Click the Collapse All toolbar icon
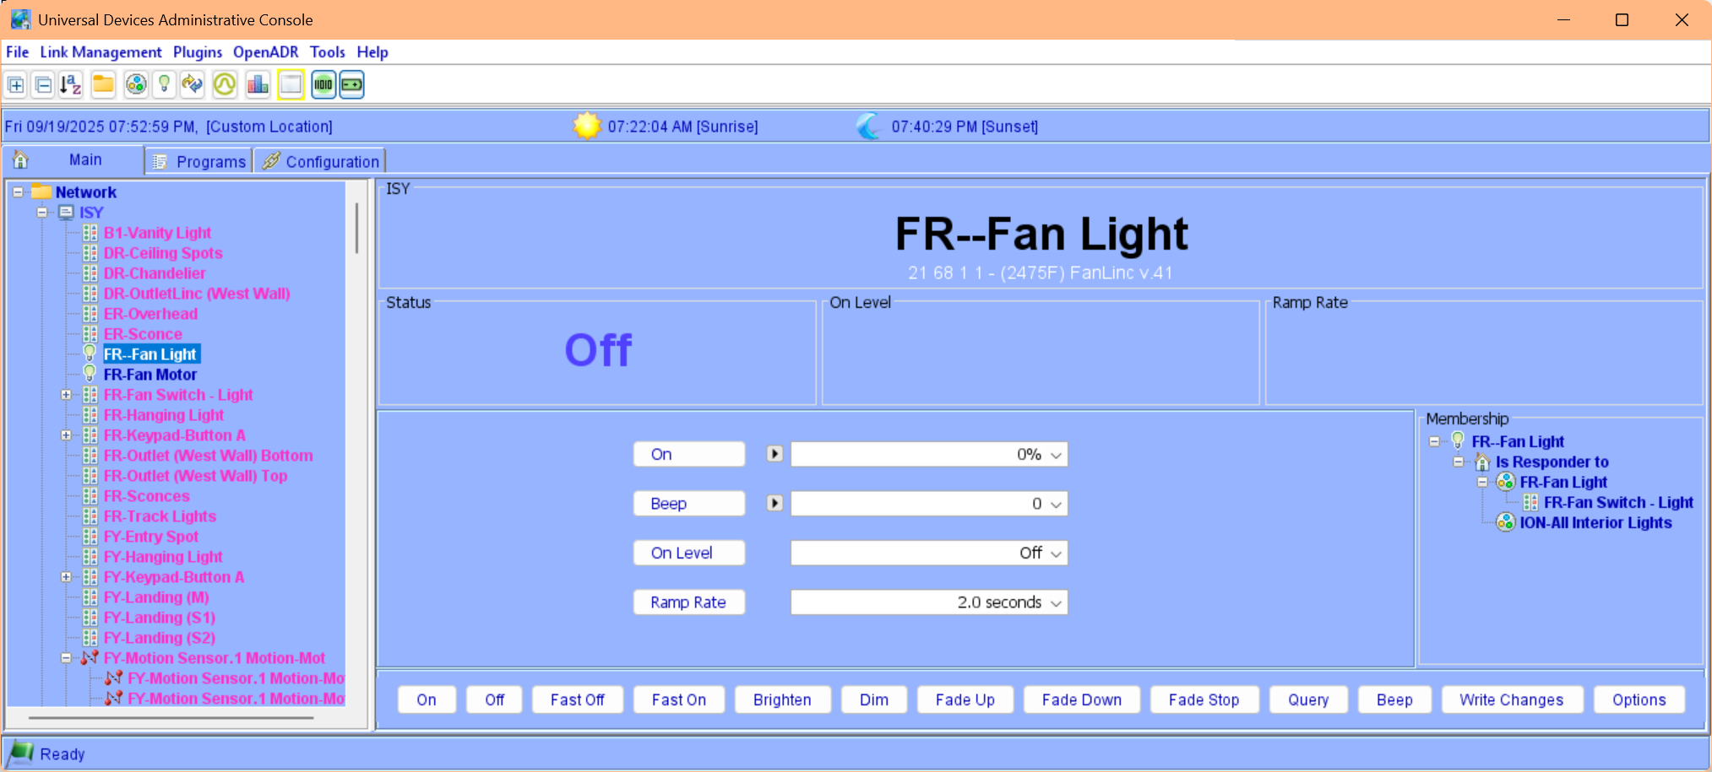The image size is (1712, 772). coord(44,85)
